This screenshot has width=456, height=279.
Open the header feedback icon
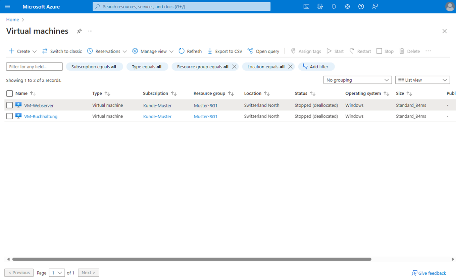click(x=375, y=7)
